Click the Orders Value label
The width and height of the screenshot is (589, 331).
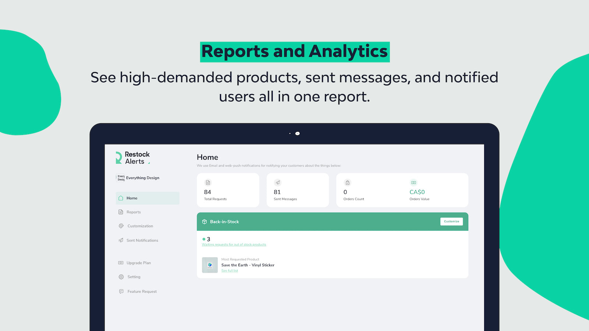pyautogui.click(x=420, y=199)
